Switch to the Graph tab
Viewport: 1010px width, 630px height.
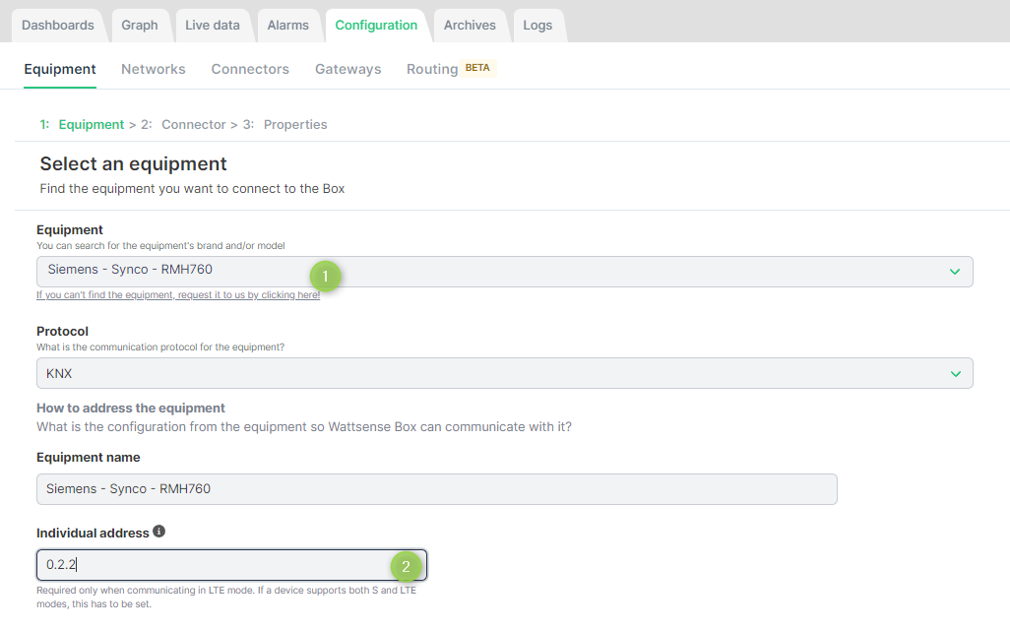pyautogui.click(x=140, y=26)
